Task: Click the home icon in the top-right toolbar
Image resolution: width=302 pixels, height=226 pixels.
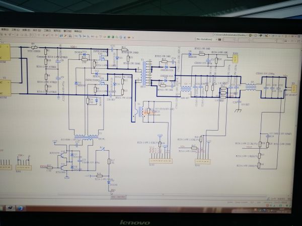Action: point(261,35)
